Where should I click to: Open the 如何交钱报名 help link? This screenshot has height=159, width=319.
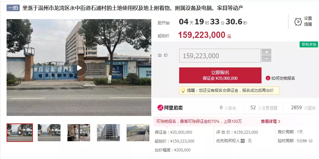tap(283, 78)
